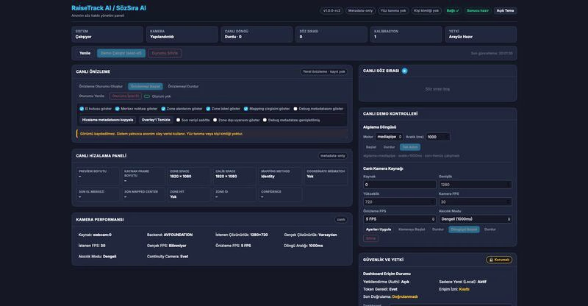Click the SÖZ SIRASI status card
Viewport: 588px width, 306px height.
coord(331,34)
